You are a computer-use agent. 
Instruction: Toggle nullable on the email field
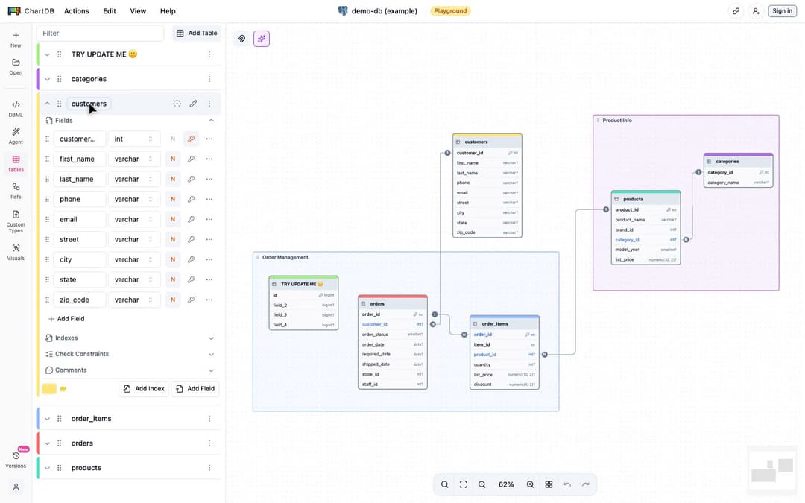(173, 219)
